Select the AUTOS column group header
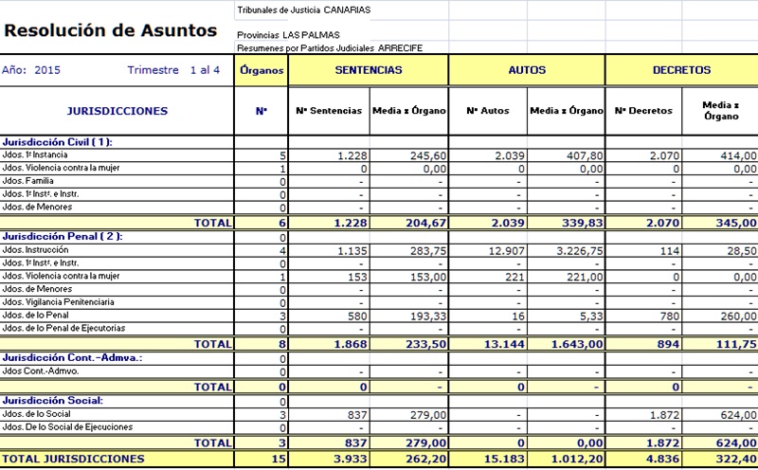The width and height of the screenshot is (758, 470). click(x=526, y=70)
